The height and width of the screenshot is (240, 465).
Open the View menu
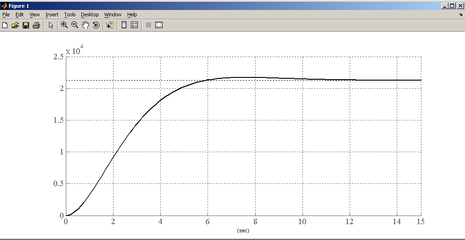tap(35, 14)
